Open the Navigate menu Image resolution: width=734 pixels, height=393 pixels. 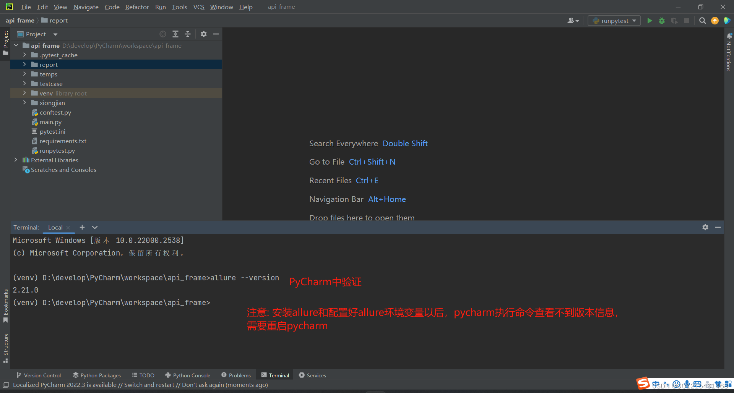(x=86, y=7)
